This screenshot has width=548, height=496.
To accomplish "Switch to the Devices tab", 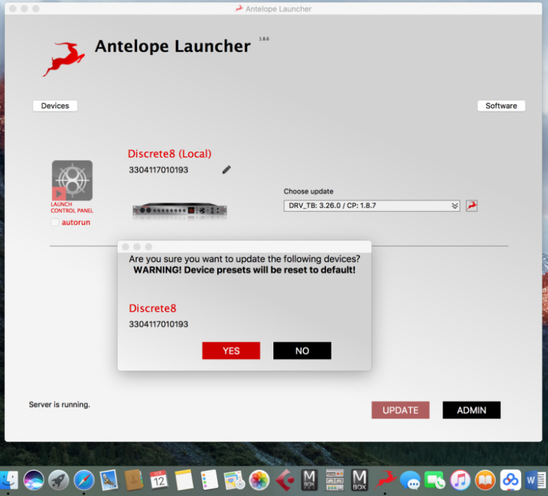I will pos(55,106).
